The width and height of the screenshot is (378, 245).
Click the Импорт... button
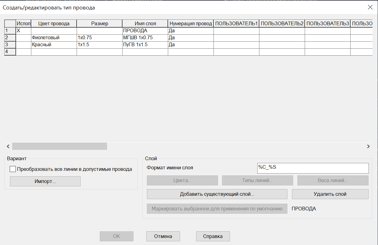click(x=45, y=181)
